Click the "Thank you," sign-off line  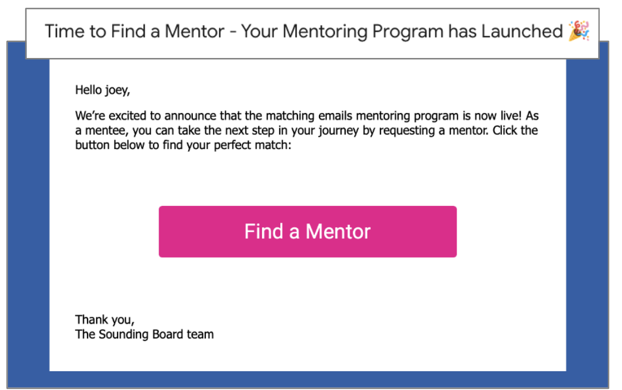click(x=105, y=320)
